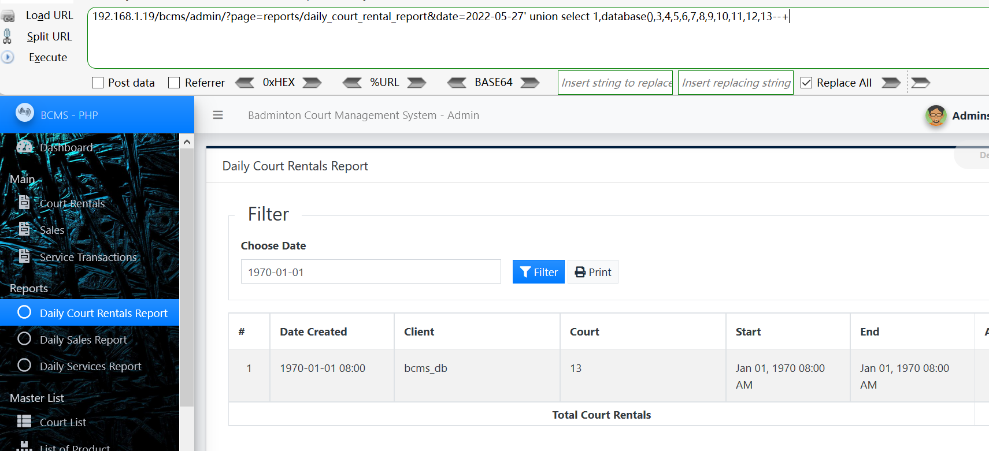Click the bcms_db client cell

477,375
